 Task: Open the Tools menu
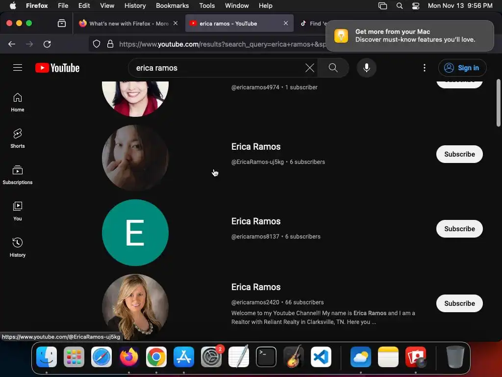(207, 5)
